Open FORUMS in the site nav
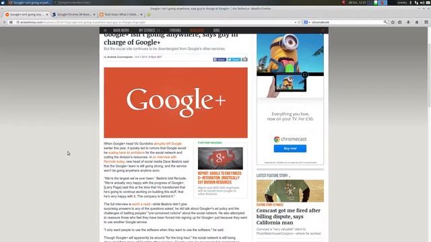 tap(175, 30)
